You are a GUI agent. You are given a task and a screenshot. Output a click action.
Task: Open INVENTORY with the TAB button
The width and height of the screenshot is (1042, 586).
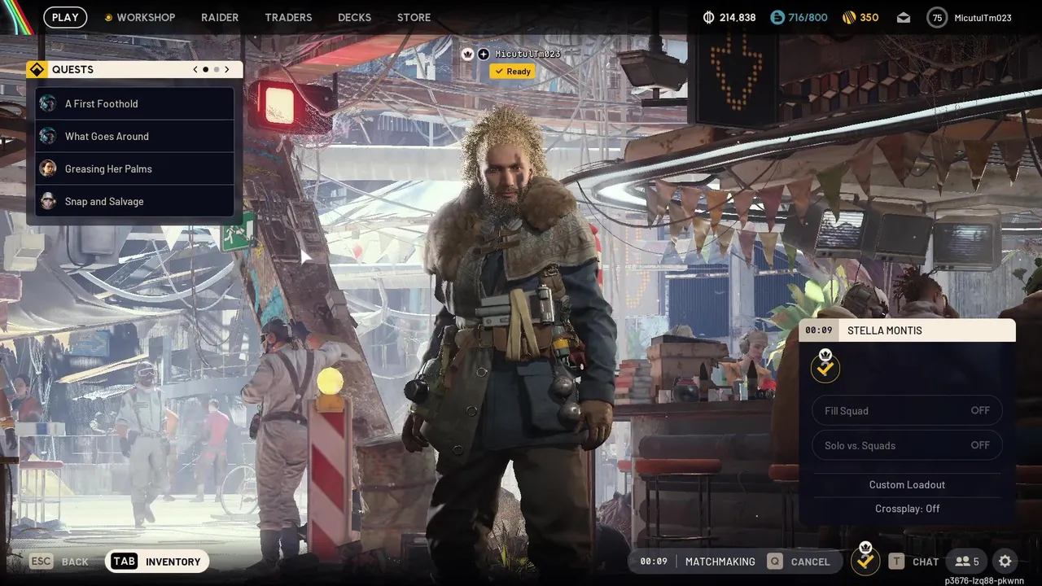tap(157, 562)
